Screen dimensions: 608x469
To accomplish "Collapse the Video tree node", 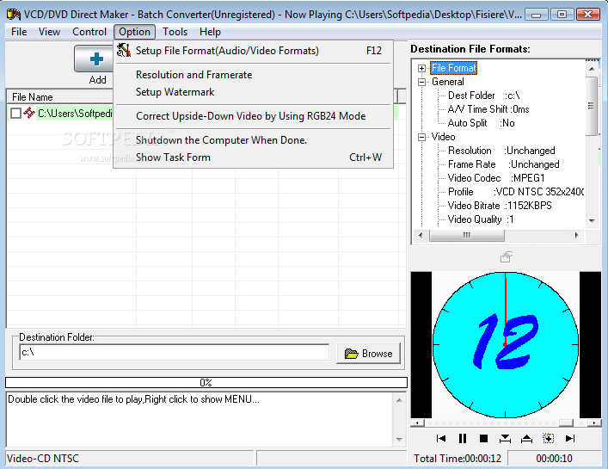I will click(x=421, y=137).
